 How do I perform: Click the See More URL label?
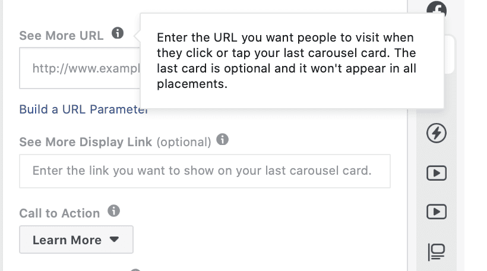(x=61, y=36)
